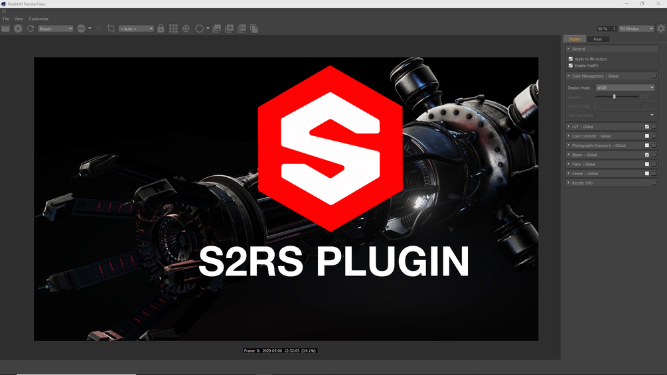Open the Display Mode sRGB dropdown
Screen dimensions: 667x375
click(625, 88)
